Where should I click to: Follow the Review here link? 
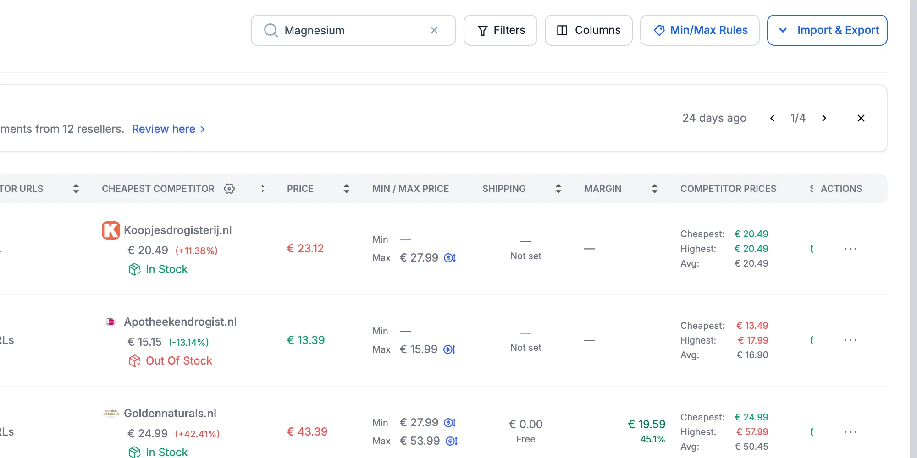pos(168,129)
